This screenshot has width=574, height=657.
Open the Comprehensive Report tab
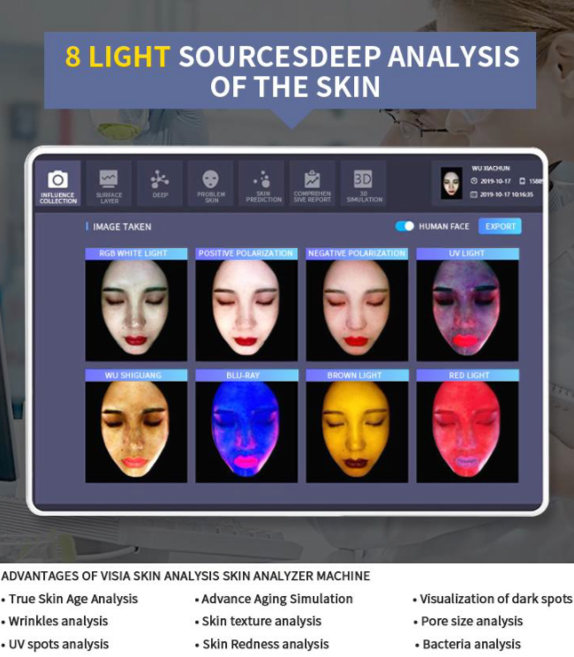click(312, 184)
